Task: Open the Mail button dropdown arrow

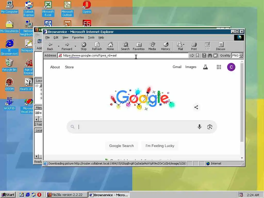Action: [x=184, y=44]
